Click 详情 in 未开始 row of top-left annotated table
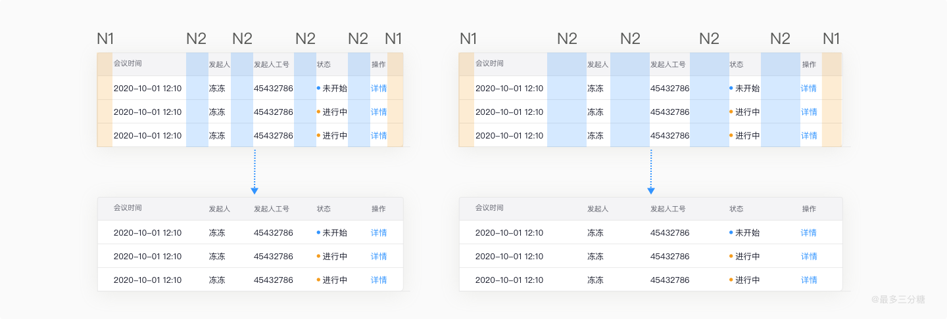The image size is (947, 319). click(x=379, y=88)
